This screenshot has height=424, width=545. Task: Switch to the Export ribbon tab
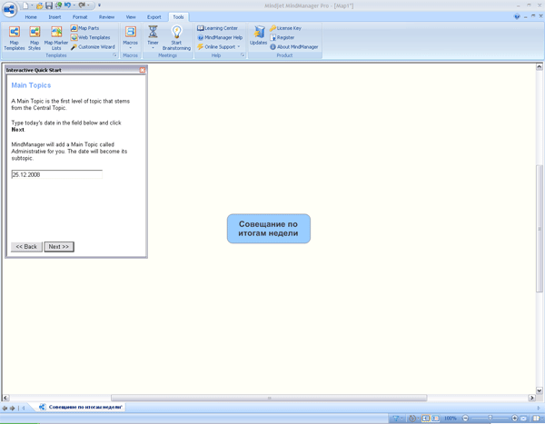point(154,17)
